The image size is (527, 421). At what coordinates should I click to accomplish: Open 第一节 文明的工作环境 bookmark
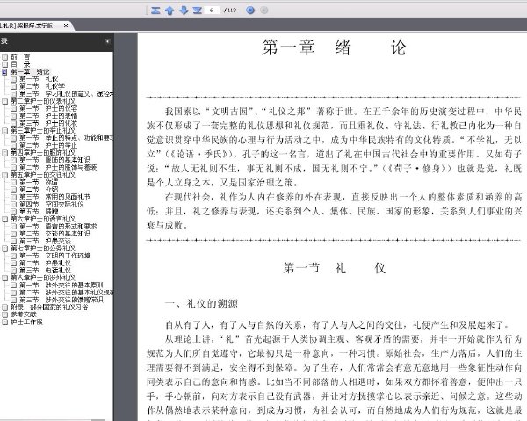[54, 256]
